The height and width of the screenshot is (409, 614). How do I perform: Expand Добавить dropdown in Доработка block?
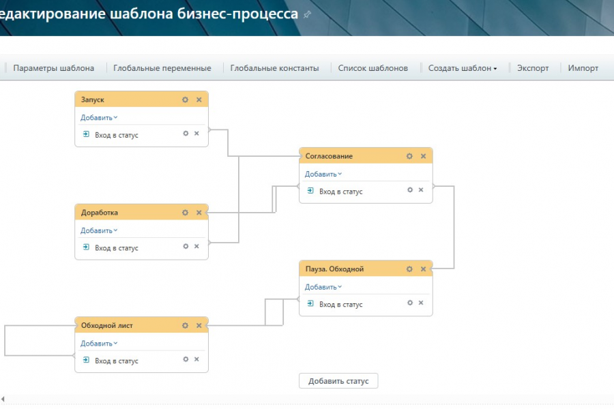tap(99, 230)
